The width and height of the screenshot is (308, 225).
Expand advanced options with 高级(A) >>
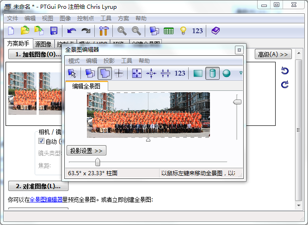273,54
